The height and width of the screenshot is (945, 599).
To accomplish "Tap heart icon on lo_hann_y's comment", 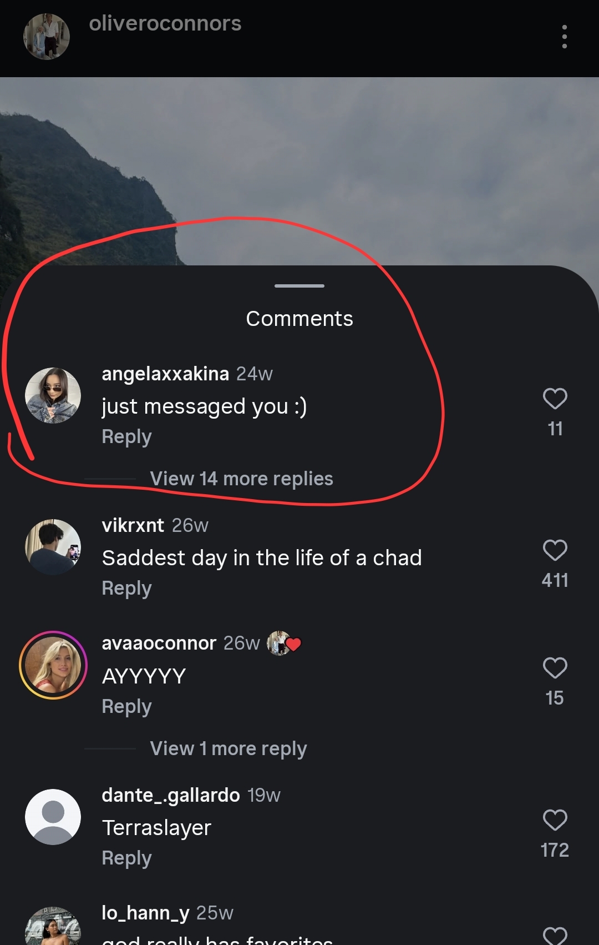I will point(555,936).
